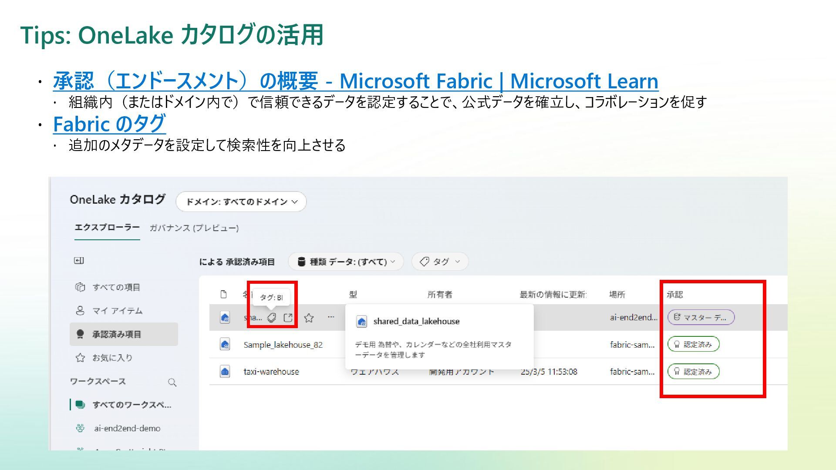The height and width of the screenshot is (470, 836).
Task: Sort by the 承認 column header
Action: pyautogui.click(x=674, y=295)
